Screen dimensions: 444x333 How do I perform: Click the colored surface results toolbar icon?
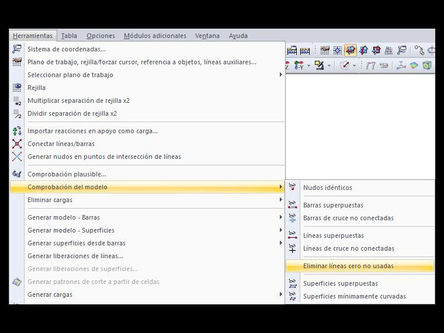(x=414, y=65)
